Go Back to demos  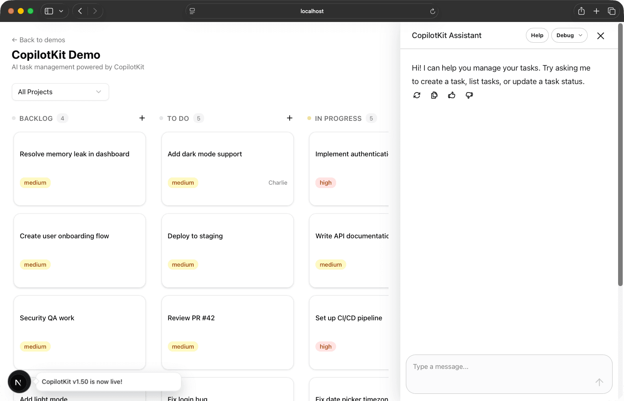pos(38,40)
